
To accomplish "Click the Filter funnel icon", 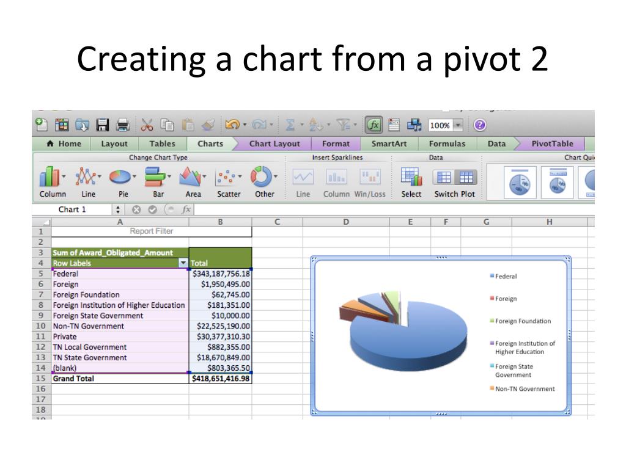I will (x=344, y=125).
